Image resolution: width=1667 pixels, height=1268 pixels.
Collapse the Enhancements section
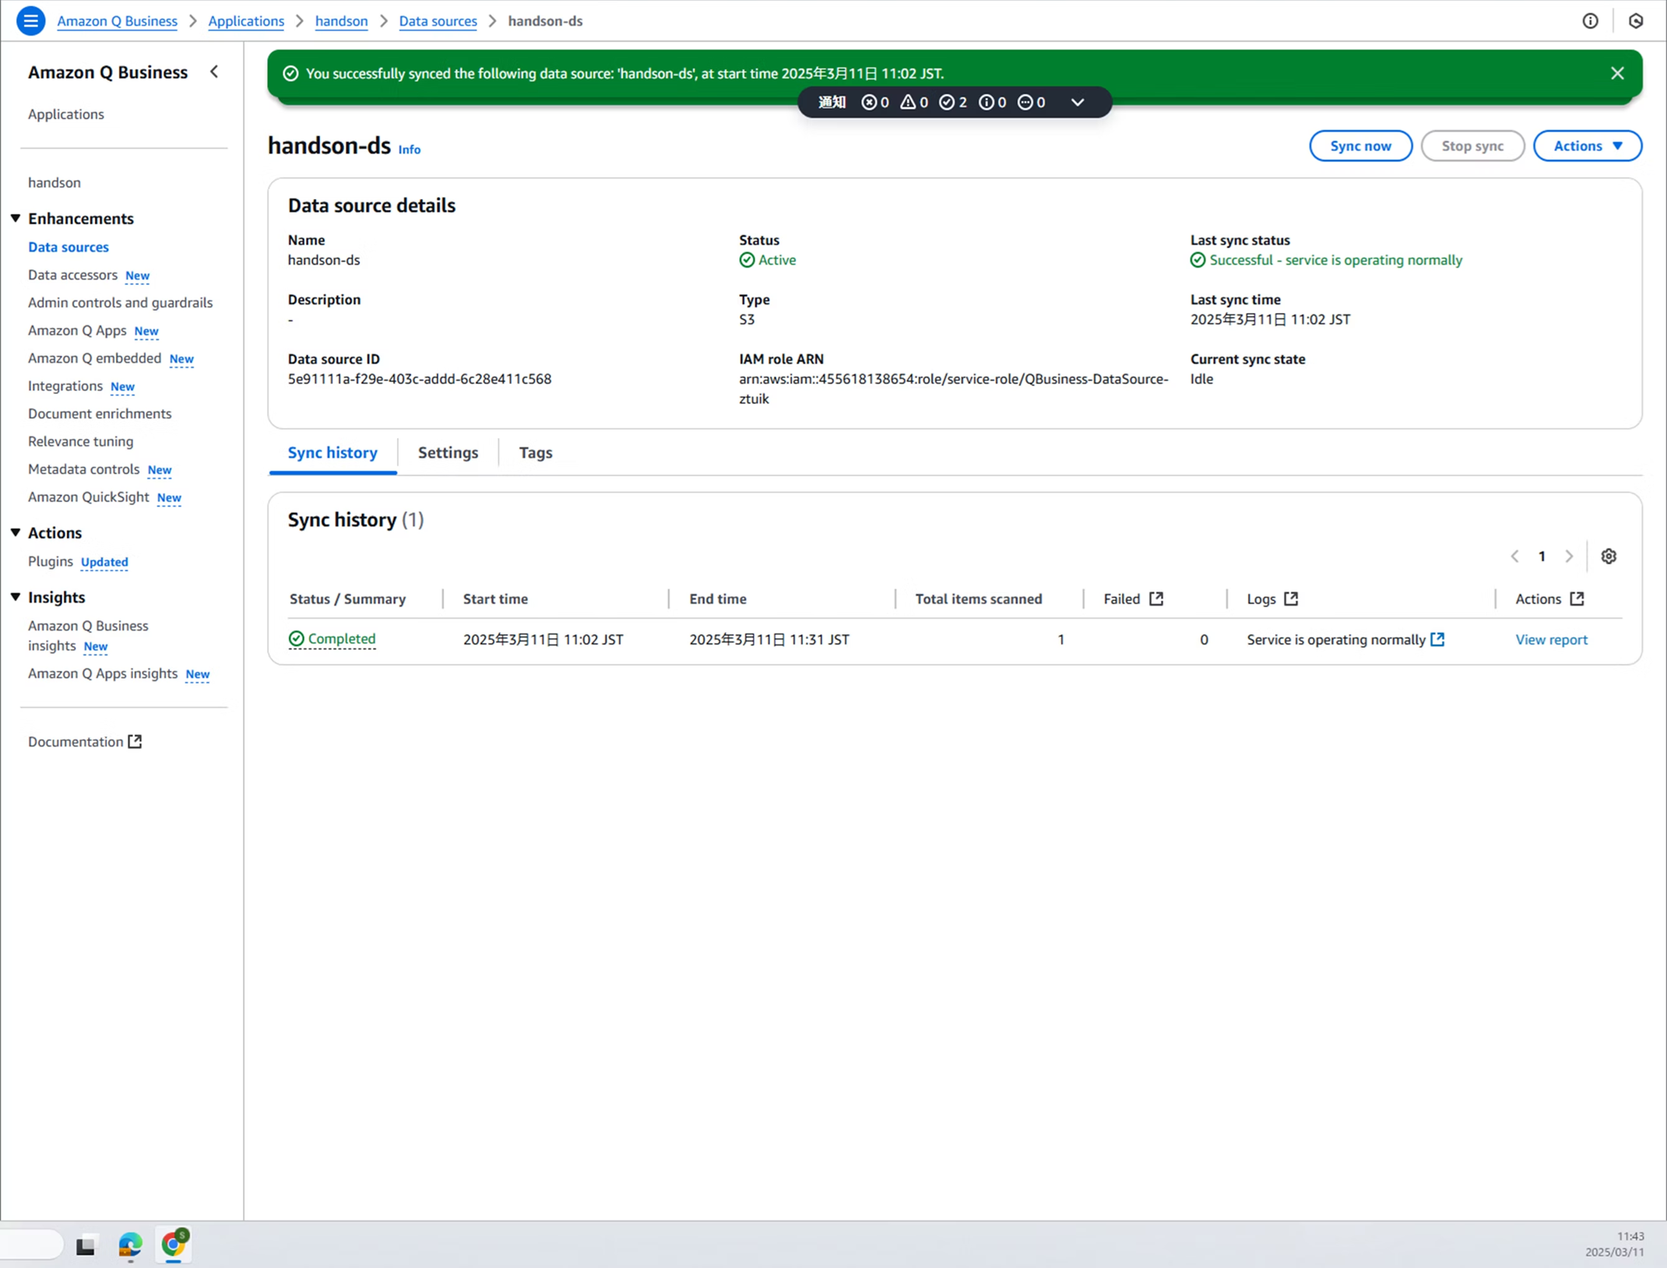point(16,219)
